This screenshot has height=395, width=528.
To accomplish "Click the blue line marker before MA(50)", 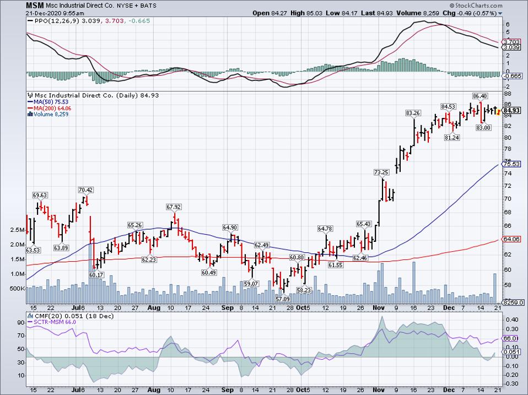I will coord(30,102).
